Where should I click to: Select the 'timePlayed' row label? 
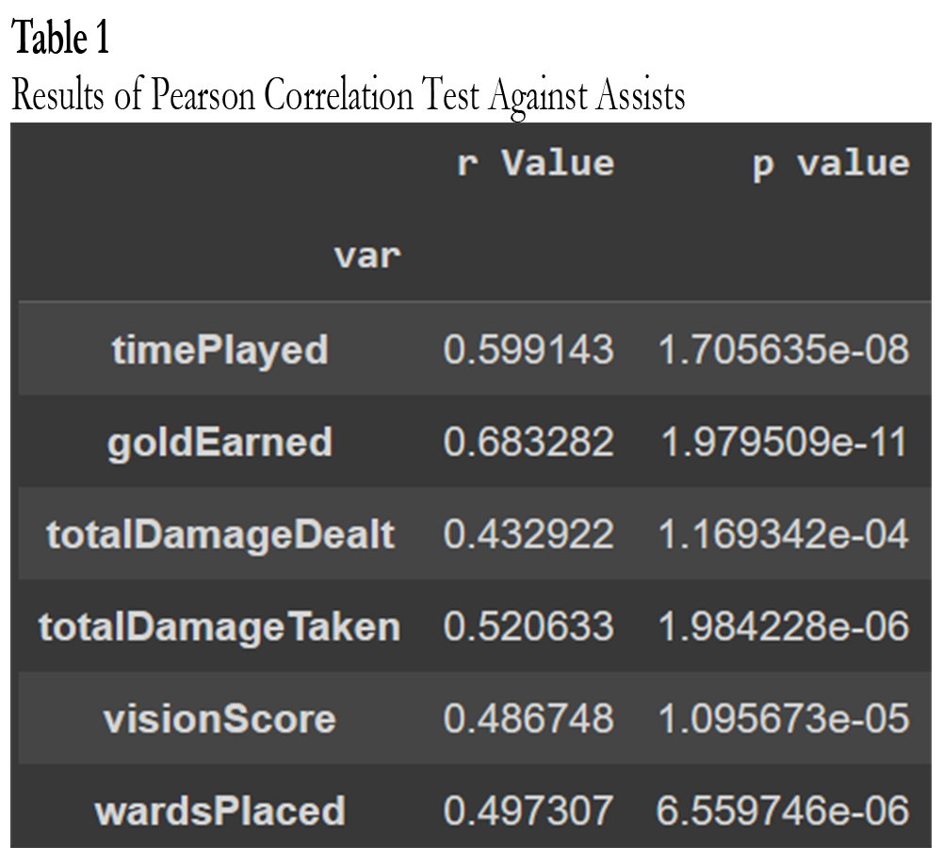pos(219,350)
